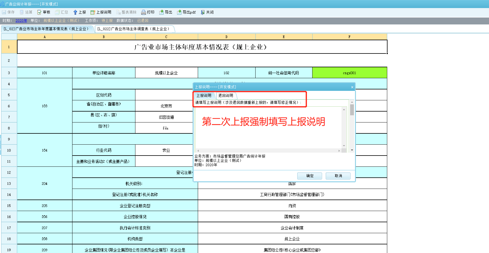Click the 2020年 period link
Screen dimensions: 489x253
tap(21, 21)
